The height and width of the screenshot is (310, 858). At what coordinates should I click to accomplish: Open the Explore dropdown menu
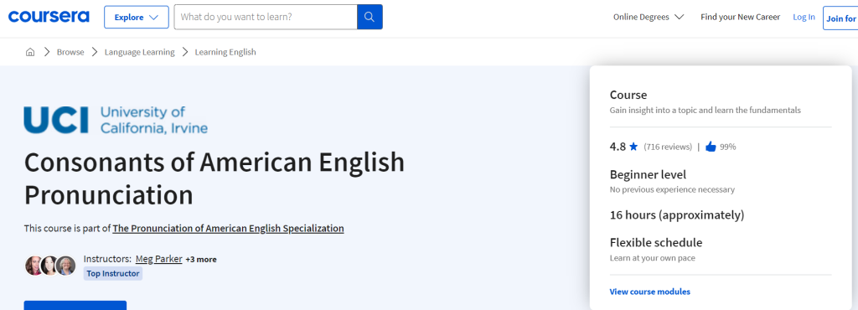137,17
